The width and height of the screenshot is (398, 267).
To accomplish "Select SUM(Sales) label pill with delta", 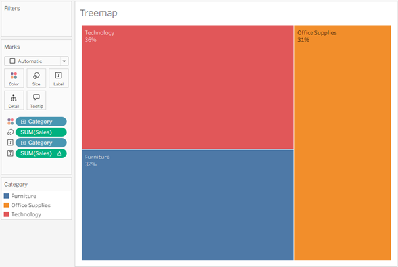I will coord(41,153).
